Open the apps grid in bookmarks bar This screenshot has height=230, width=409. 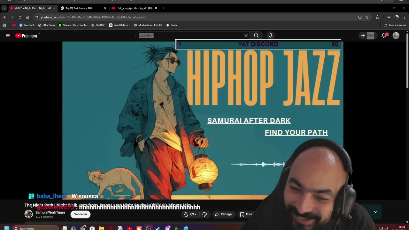(4, 25)
